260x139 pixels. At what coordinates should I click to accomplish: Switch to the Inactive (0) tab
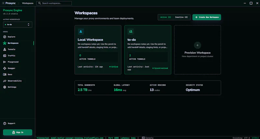click(x=181, y=17)
